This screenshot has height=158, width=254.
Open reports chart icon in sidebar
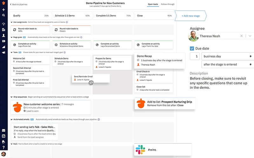pyautogui.click(x=3, y=47)
